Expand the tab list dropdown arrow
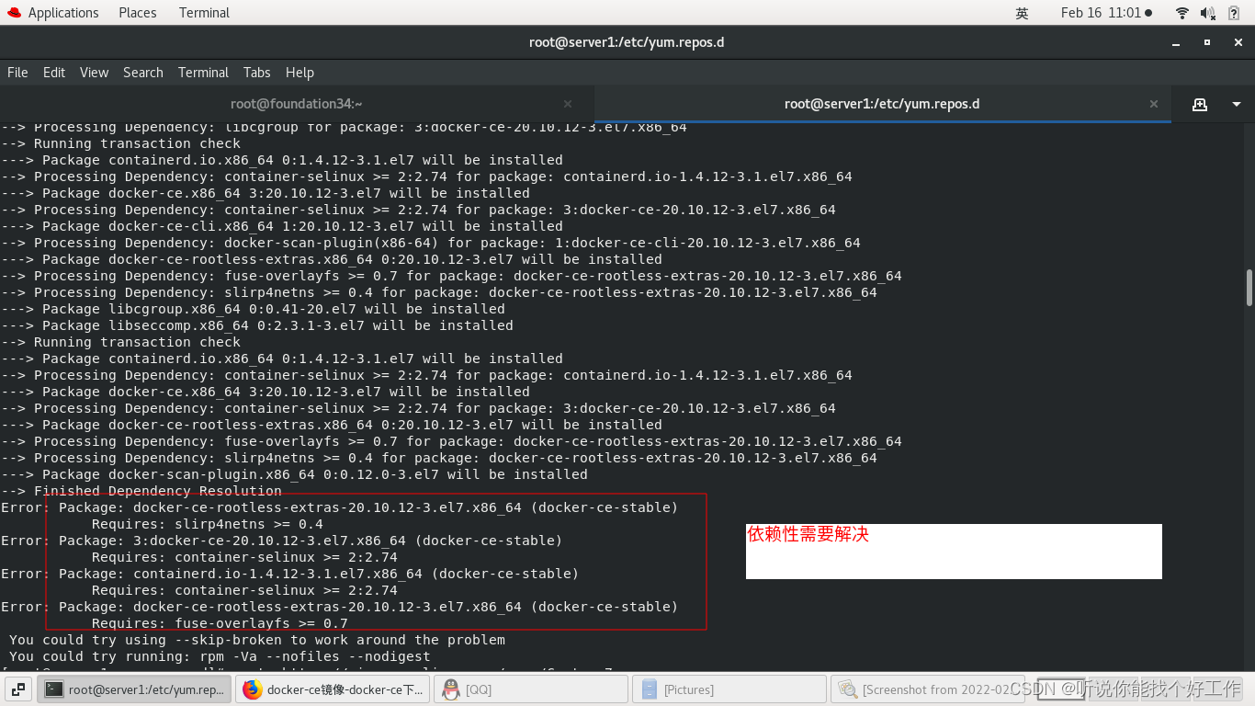This screenshot has height=706, width=1255. click(x=1236, y=104)
